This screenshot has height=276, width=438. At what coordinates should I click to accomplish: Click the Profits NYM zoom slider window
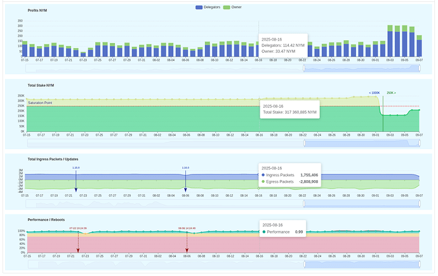tap(361, 67)
